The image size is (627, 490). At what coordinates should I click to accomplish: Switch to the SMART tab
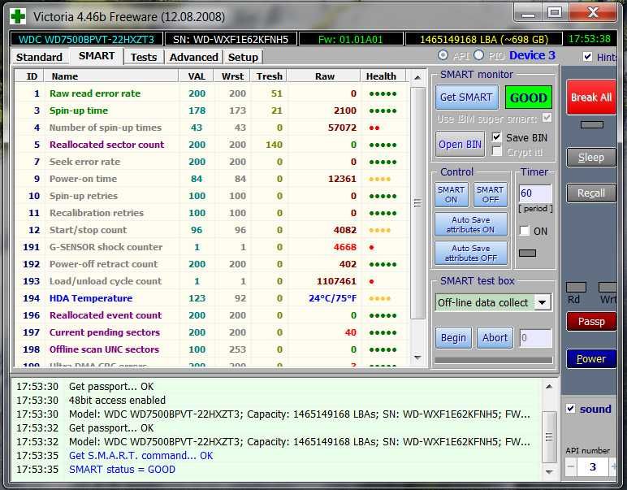pyautogui.click(x=97, y=56)
